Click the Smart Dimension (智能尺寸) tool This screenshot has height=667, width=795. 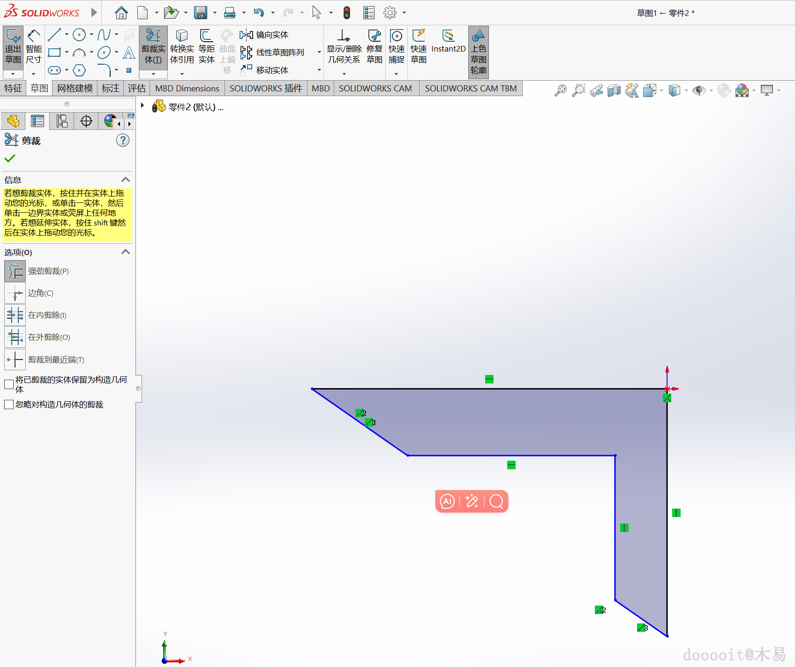click(x=33, y=47)
